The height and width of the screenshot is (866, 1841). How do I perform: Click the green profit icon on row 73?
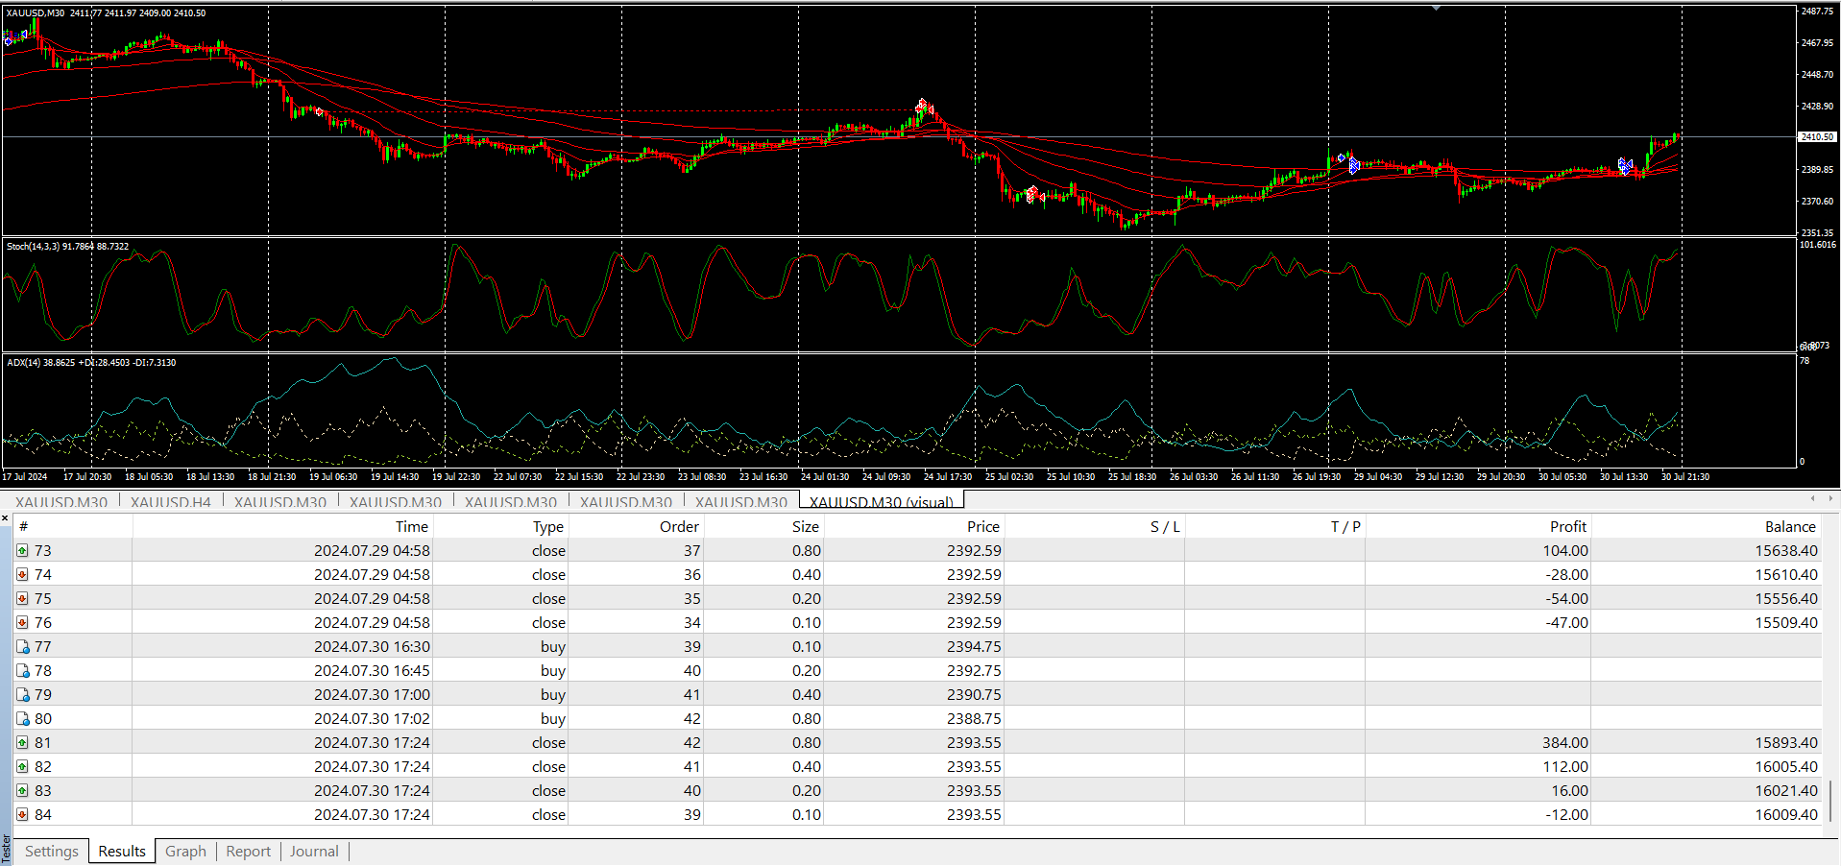pyautogui.click(x=22, y=551)
